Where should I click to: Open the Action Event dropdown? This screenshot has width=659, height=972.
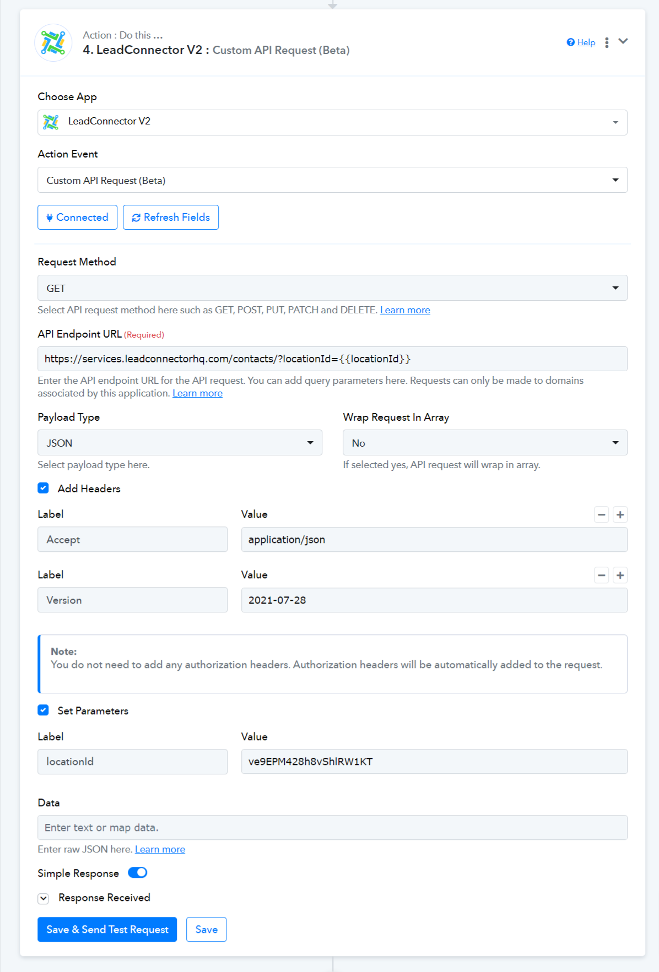tap(332, 180)
